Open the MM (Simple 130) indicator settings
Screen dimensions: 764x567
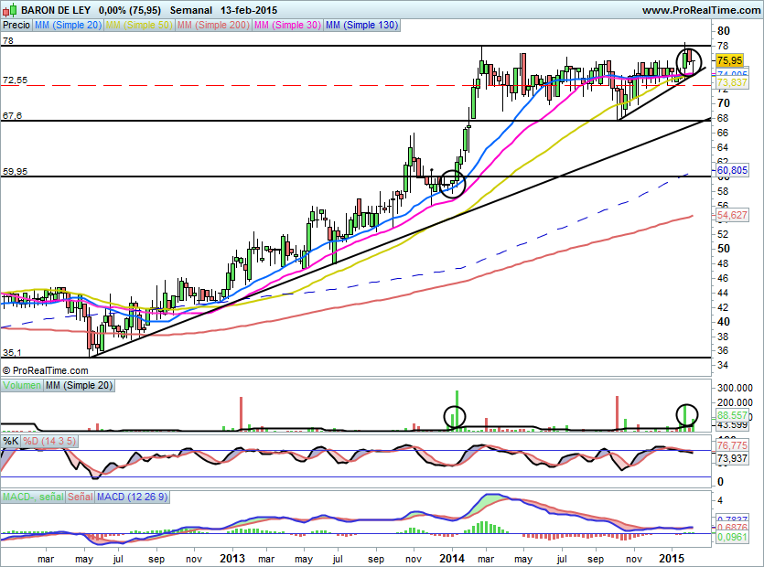[361, 26]
